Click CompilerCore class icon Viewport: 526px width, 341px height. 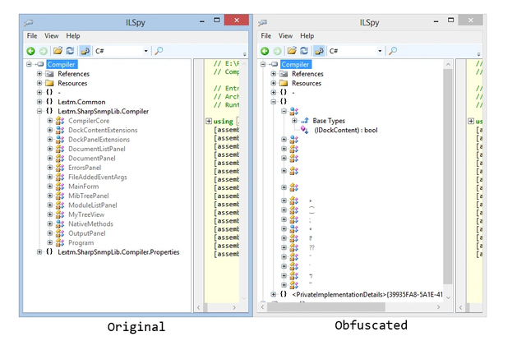pos(60,120)
